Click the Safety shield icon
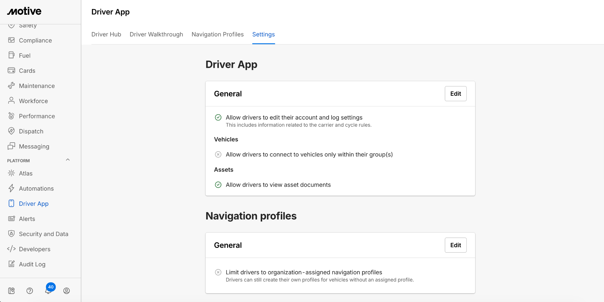This screenshot has width=604, height=302. pos(12,26)
